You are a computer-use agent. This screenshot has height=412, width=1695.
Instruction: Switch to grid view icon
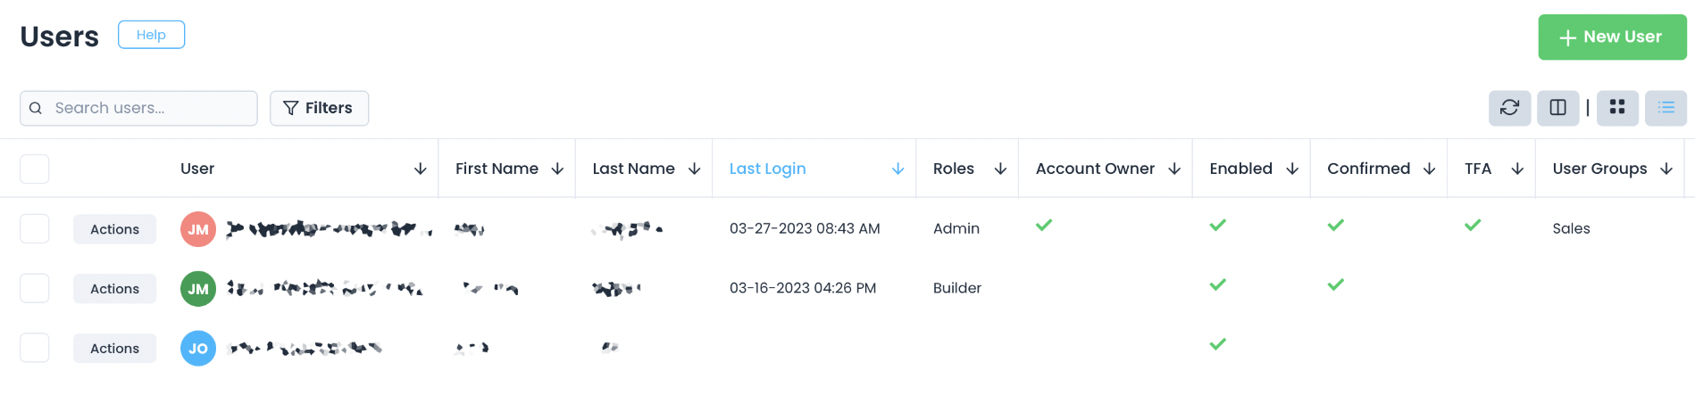(1616, 108)
